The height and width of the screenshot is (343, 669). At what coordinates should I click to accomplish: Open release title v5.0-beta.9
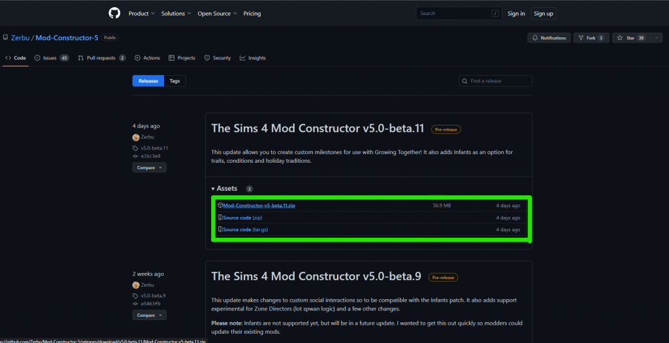(x=316, y=276)
